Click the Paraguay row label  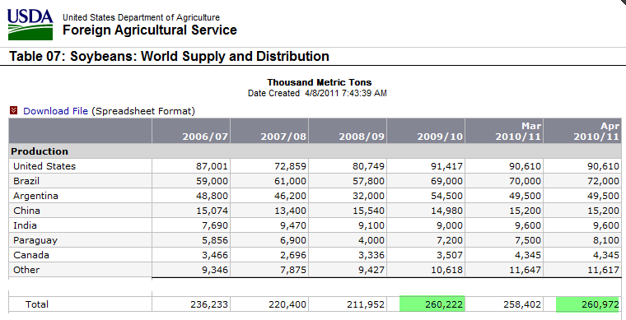pyautogui.click(x=35, y=240)
